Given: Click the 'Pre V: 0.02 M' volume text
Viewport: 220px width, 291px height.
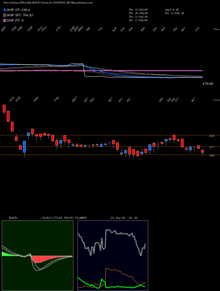Looking at the screenshot, I should [174, 13].
